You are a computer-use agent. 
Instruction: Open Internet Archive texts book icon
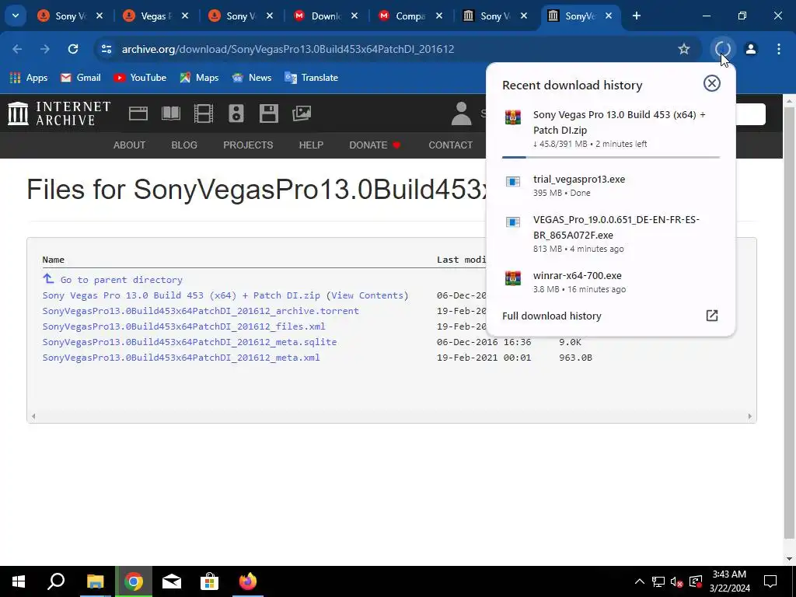pos(171,113)
